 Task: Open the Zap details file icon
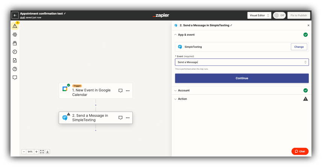(x=15, y=60)
